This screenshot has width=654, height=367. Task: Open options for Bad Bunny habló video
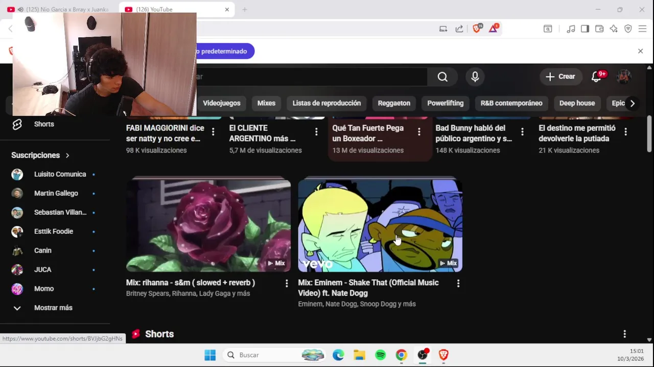coord(522,132)
